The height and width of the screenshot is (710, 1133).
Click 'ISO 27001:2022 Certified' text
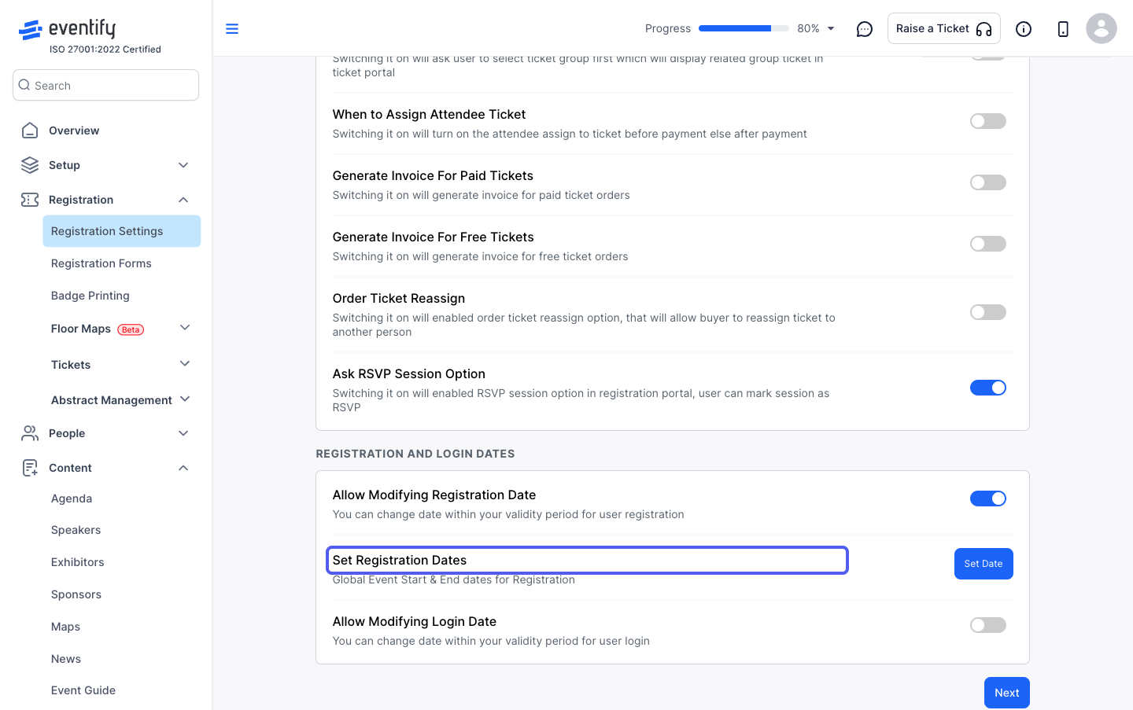tap(105, 49)
